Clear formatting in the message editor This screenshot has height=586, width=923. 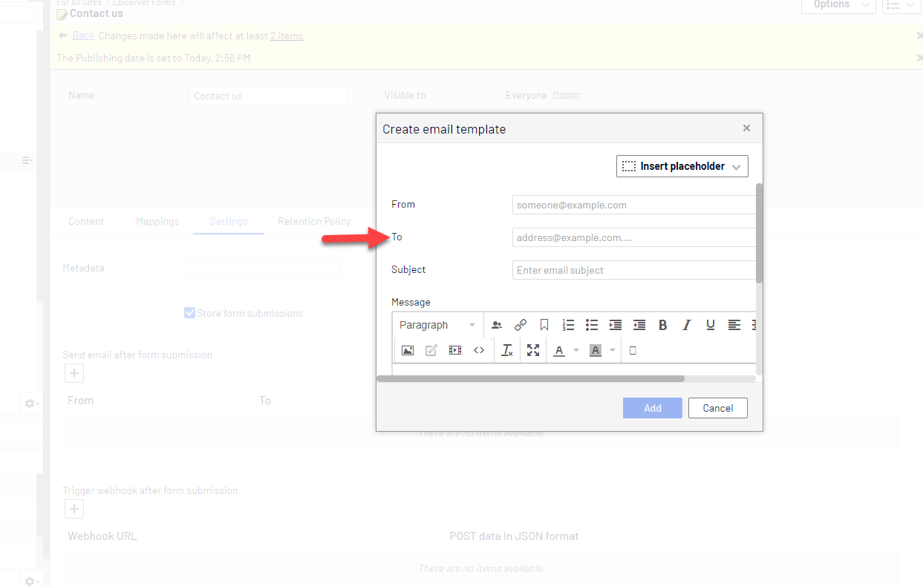[507, 350]
